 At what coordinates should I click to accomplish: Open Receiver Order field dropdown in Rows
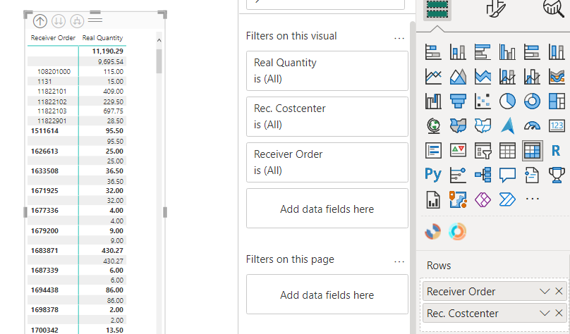[545, 291]
